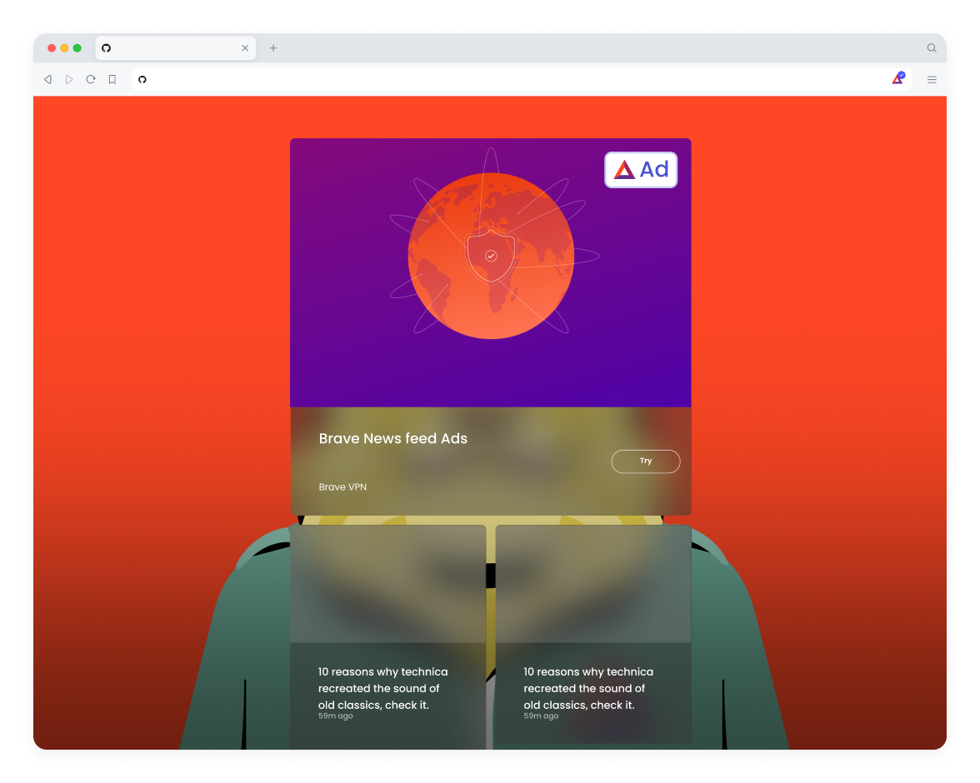Click the Try button
This screenshot has width=980, height=783.
646,461
